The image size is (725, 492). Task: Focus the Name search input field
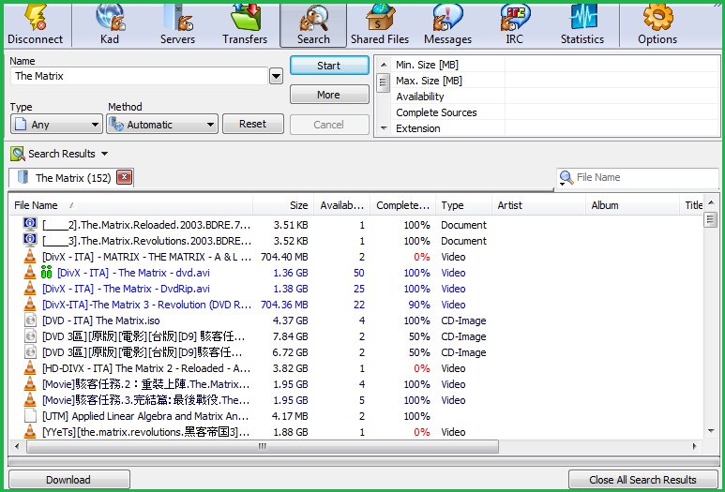tap(139, 76)
